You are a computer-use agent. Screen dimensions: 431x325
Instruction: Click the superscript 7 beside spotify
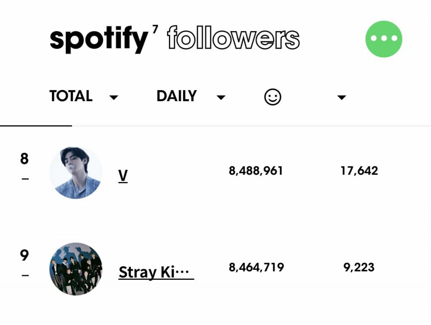pyautogui.click(x=155, y=29)
